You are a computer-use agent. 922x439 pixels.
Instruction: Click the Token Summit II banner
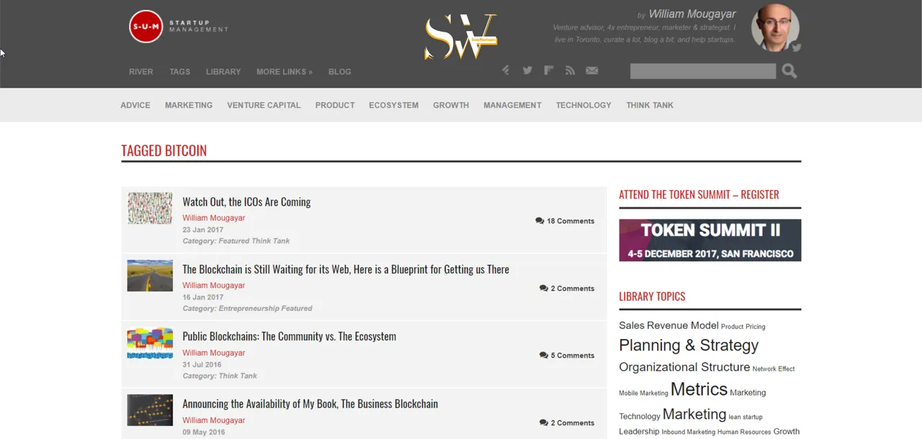(710, 240)
